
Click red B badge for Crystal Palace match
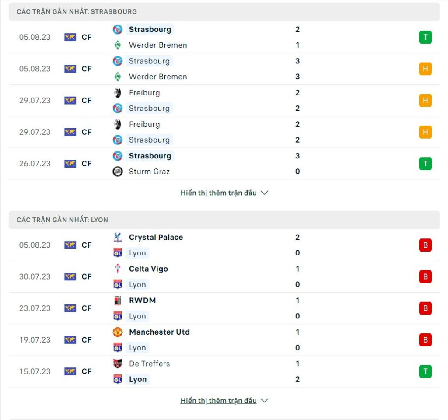(425, 245)
